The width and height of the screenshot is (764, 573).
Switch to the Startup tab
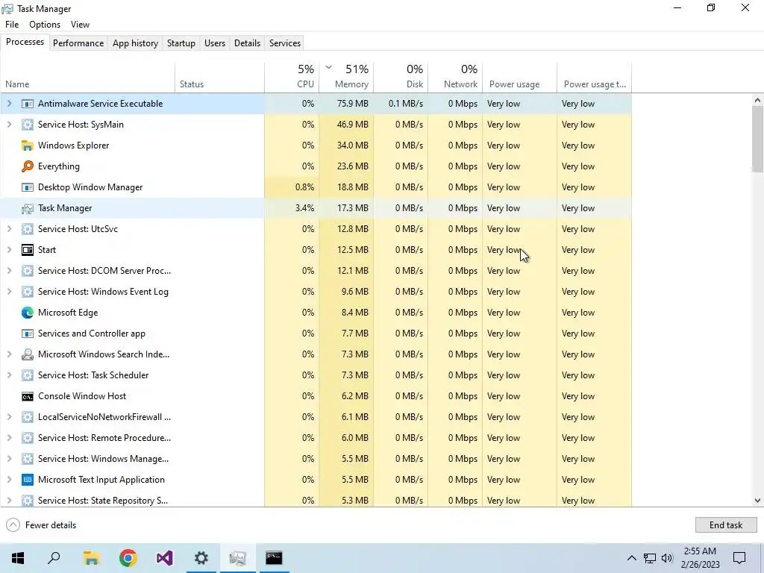click(181, 43)
